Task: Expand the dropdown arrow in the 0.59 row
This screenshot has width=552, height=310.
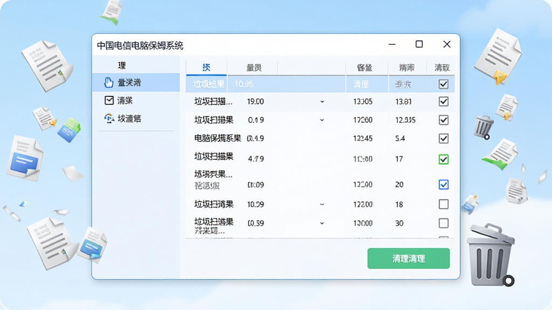Action: [322, 223]
